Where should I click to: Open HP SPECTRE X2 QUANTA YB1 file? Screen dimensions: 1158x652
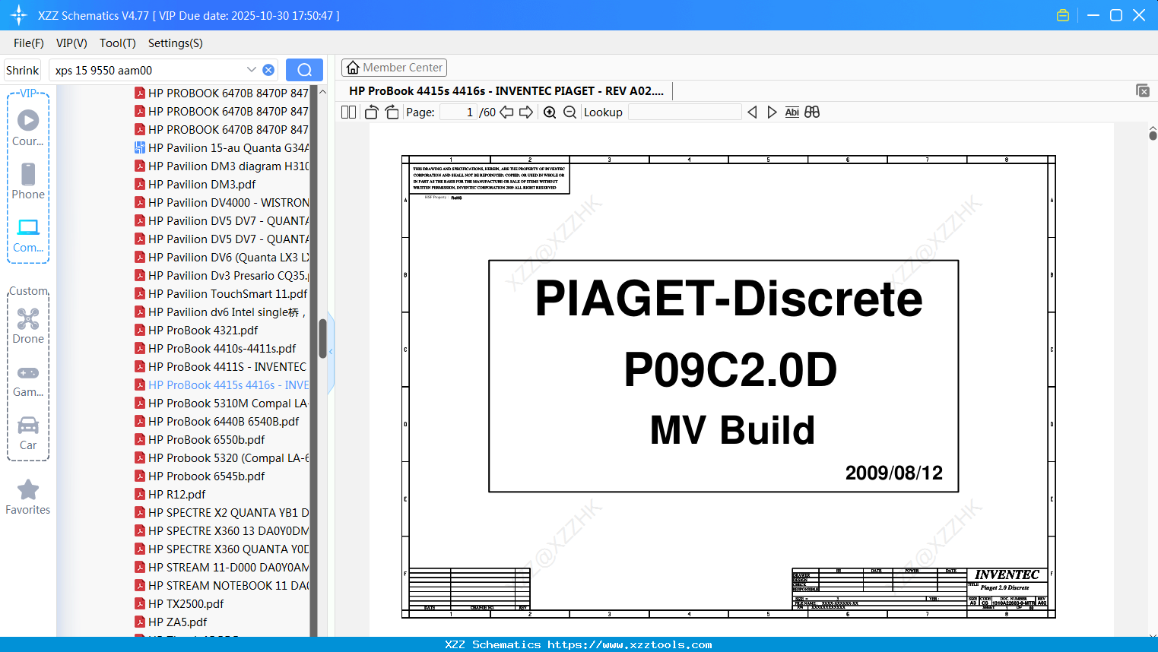[x=222, y=513]
